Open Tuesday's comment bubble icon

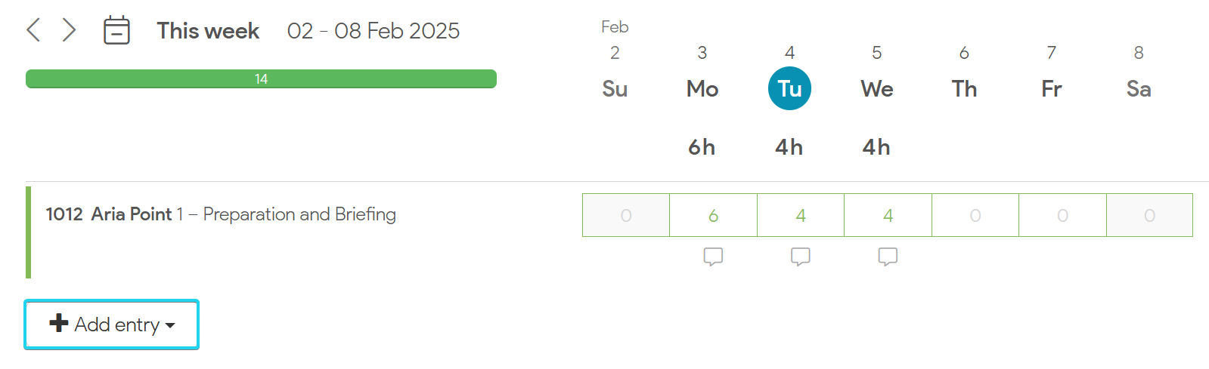point(801,257)
